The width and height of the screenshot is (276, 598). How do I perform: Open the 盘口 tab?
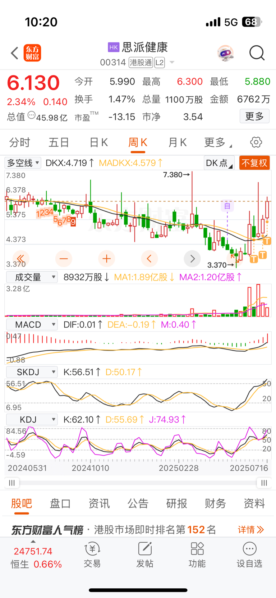point(60,503)
